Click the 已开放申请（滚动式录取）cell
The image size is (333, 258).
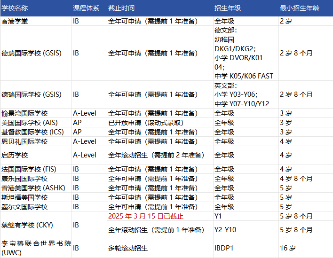coord(160,123)
